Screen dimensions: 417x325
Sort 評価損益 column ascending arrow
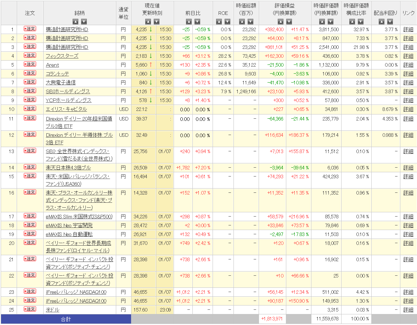click(x=281, y=22)
